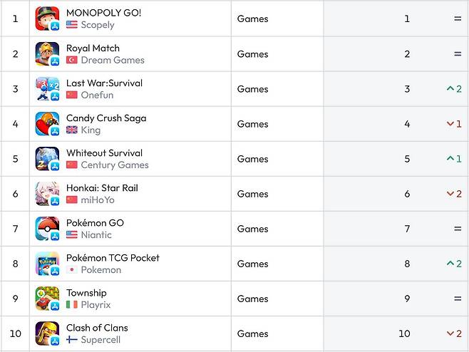
Task: Select the Honkai: Star Rail app icon
Action: click(47, 194)
